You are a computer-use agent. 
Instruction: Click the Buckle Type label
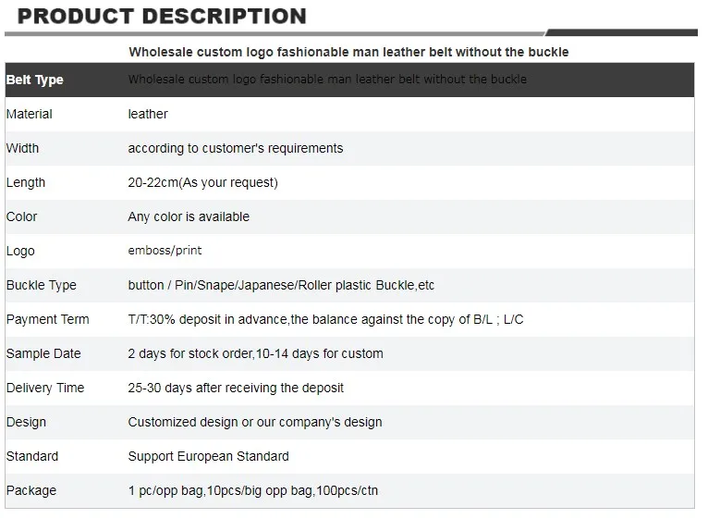pos(42,285)
